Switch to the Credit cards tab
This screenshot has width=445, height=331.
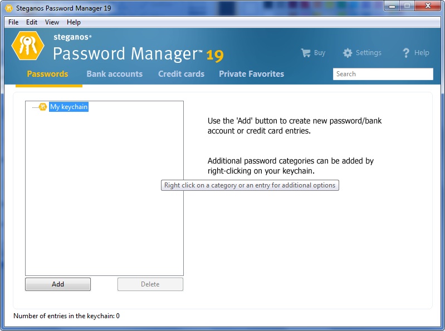point(182,74)
